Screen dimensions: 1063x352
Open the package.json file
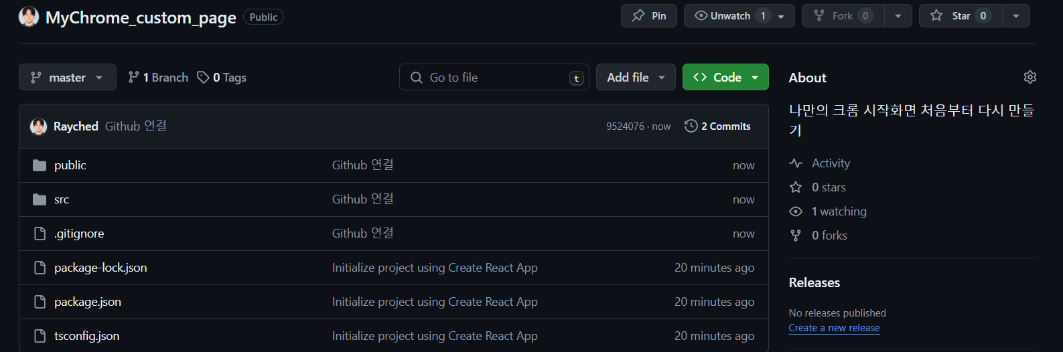point(88,302)
